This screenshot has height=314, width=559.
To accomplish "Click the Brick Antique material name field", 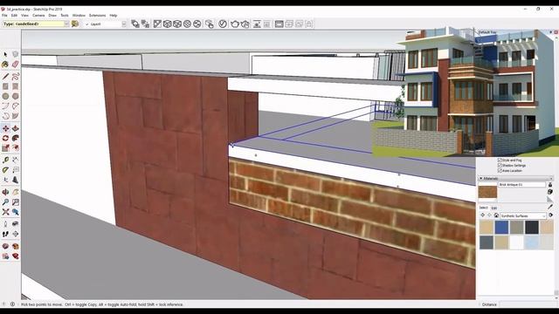I will (521, 185).
